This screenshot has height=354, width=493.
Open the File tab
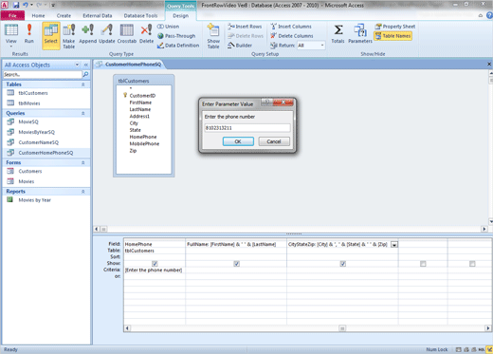12,15
